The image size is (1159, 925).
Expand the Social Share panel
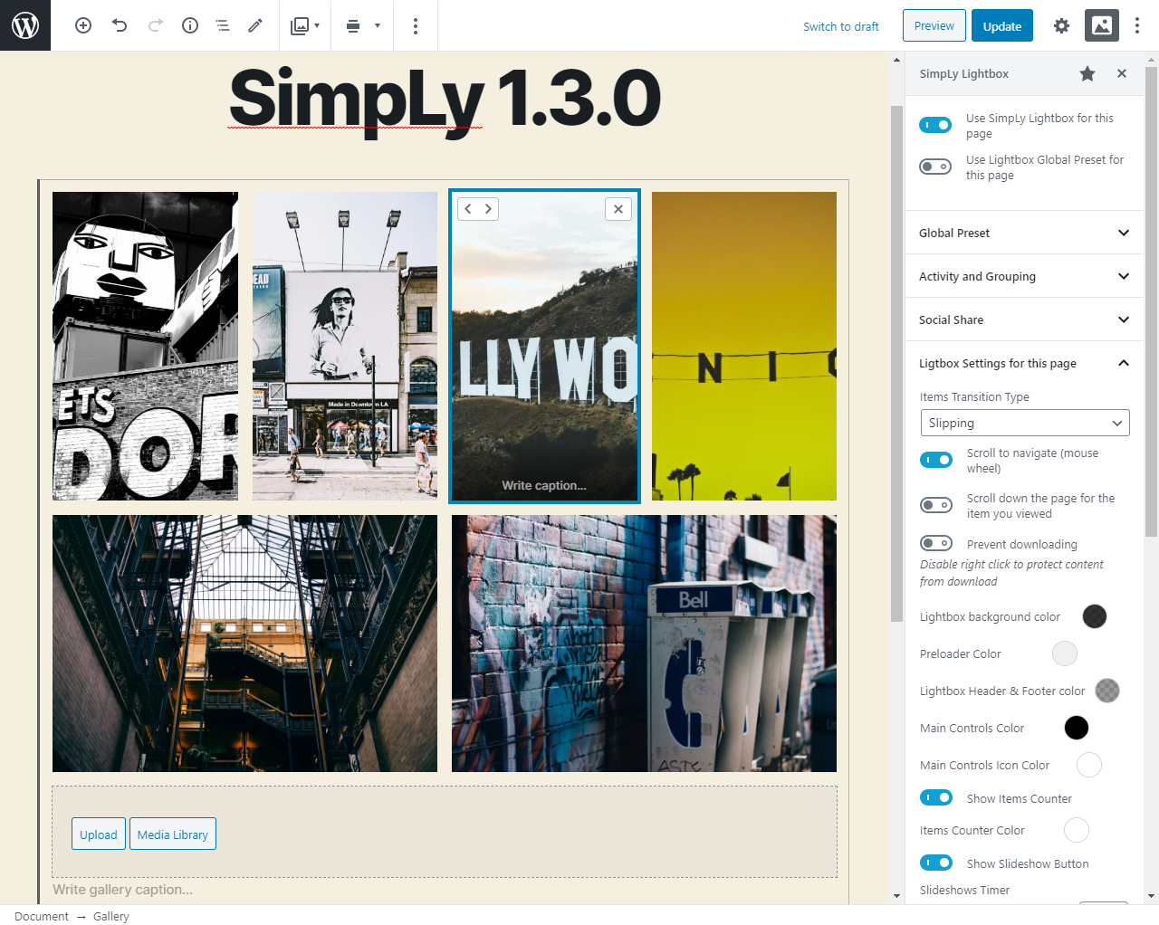click(x=1024, y=319)
